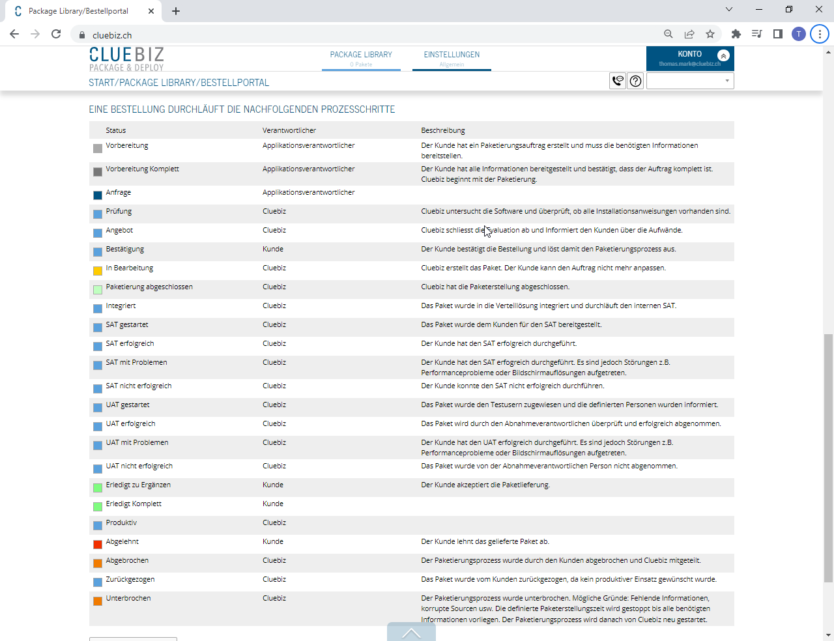This screenshot has height=641, width=834.
Task: Click the share page icon in address bar
Action: click(x=689, y=34)
